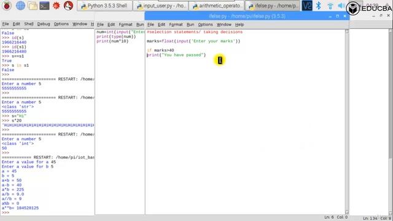Open Run menu in input_user.py window
The height and width of the screenshot is (221, 393).
(x=140, y=25)
